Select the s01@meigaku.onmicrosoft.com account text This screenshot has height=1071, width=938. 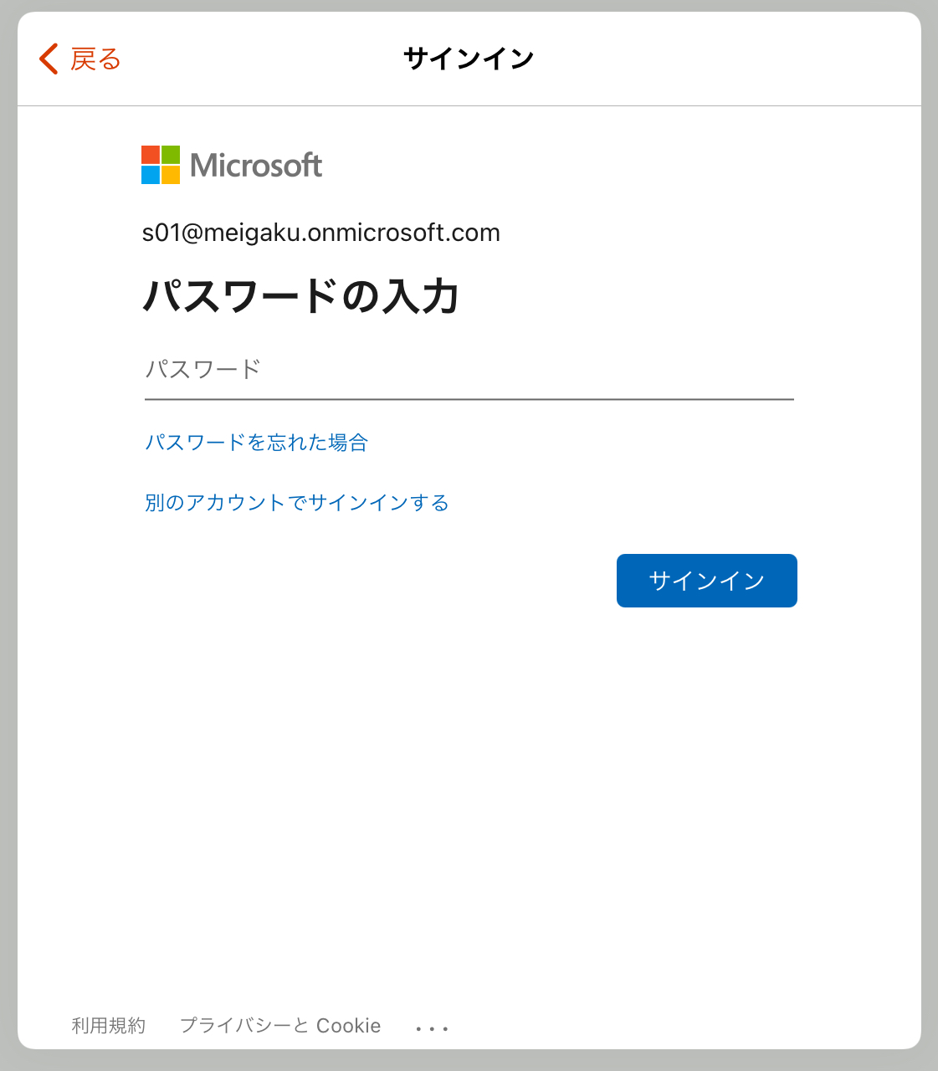tap(321, 233)
